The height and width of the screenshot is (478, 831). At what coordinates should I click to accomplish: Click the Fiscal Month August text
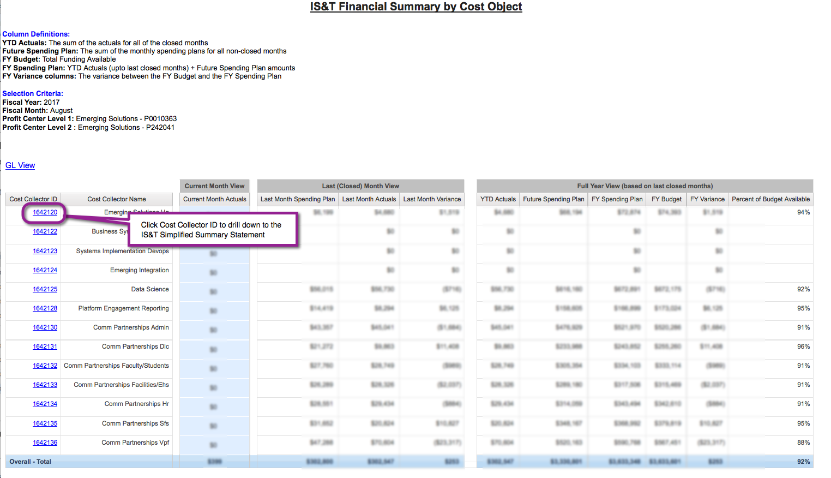click(38, 110)
